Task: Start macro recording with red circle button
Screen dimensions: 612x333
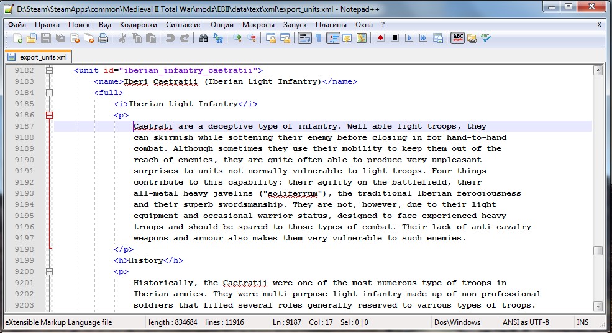Action: (380, 39)
